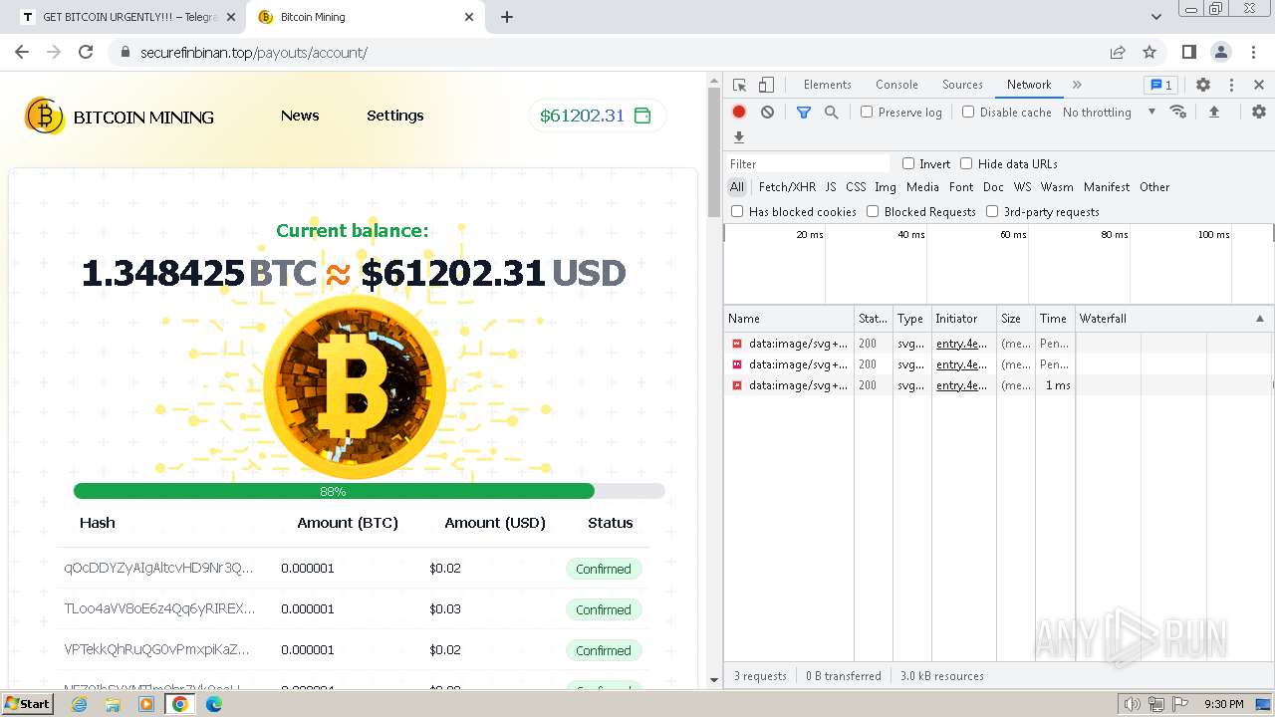1275x717 pixels.
Task: Toggle Hide data URLs checkbox
Action: tap(966, 163)
